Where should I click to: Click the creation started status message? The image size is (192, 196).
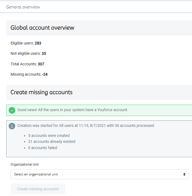click(86, 126)
